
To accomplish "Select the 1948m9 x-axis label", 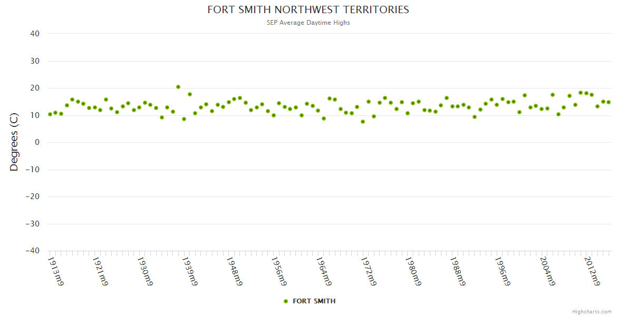I will coord(235,271).
